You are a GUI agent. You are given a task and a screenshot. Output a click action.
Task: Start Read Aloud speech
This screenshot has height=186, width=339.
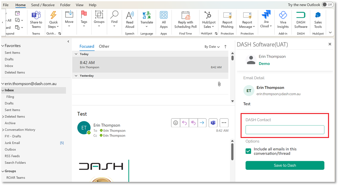pos(130,20)
